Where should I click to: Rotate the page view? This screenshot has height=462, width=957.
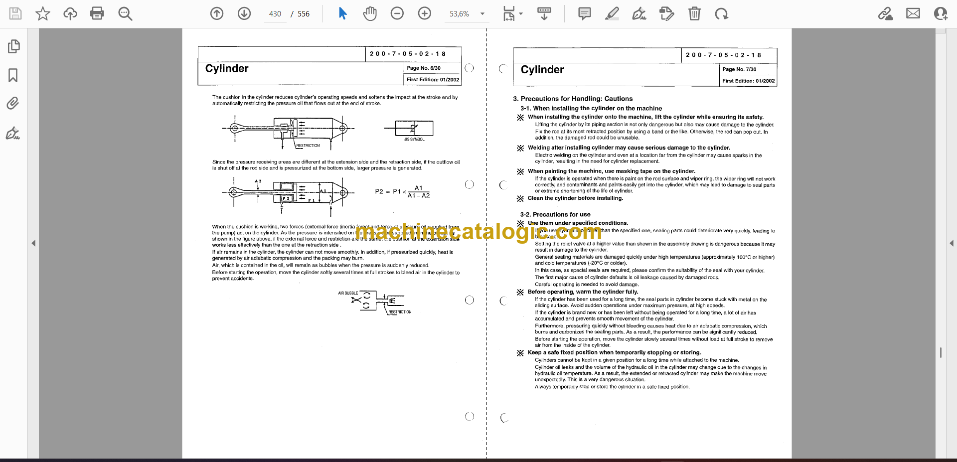[721, 13]
